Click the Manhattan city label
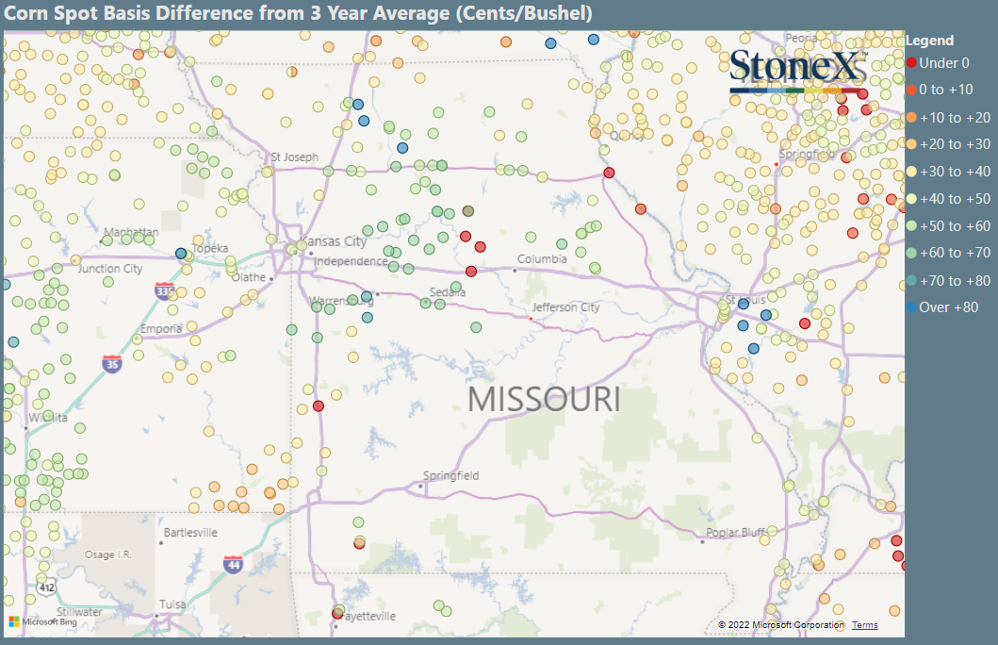This screenshot has height=645, width=998. point(131,232)
